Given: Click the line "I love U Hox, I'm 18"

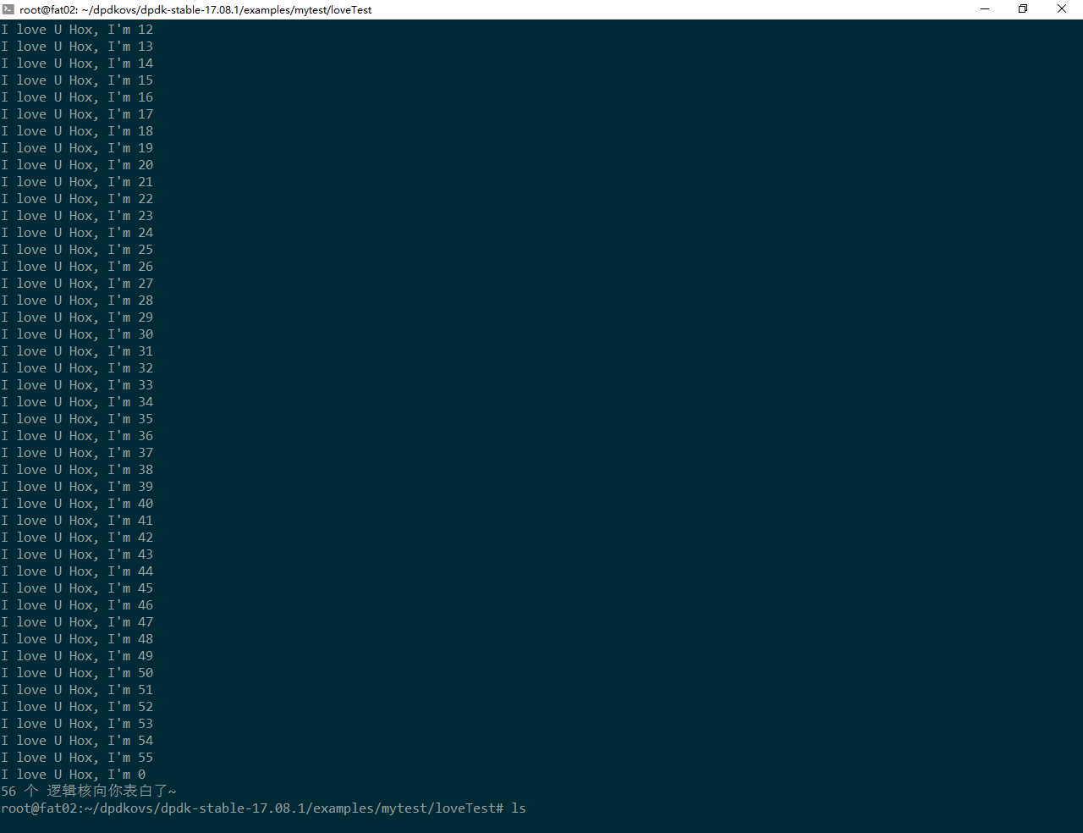Looking at the screenshot, I should [77, 131].
